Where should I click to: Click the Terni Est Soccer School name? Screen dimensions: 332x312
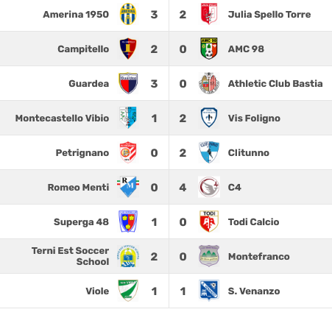click(x=71, y=256)
